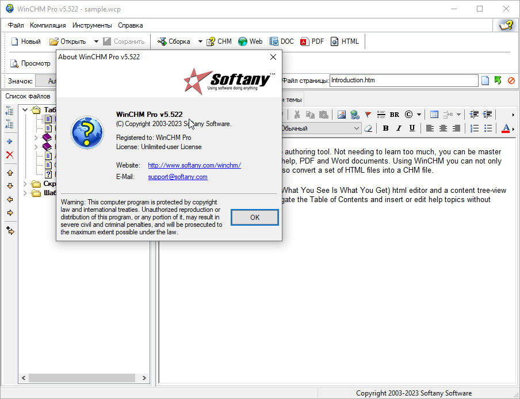This screenshot has width=520, height=399.
Task: Click the collapse all tree icon
Action: point(10,124)
